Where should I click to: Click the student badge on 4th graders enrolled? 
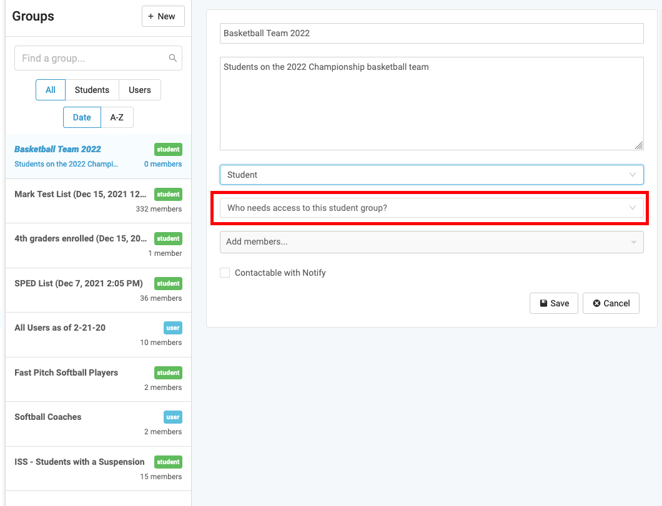pos(168,239)
